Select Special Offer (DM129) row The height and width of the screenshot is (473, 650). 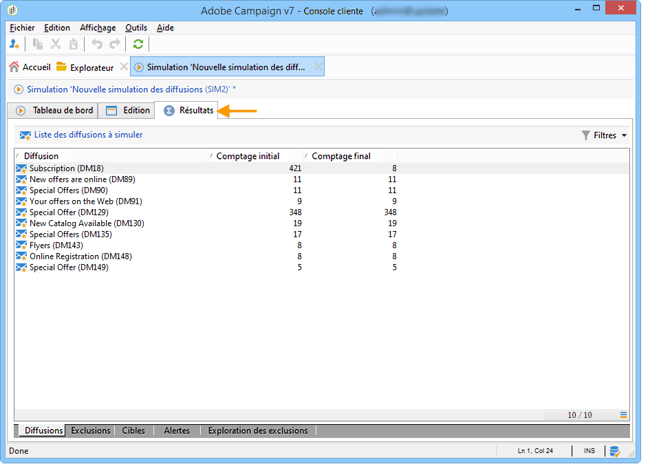pyautogui.click(x=321, y=212)
